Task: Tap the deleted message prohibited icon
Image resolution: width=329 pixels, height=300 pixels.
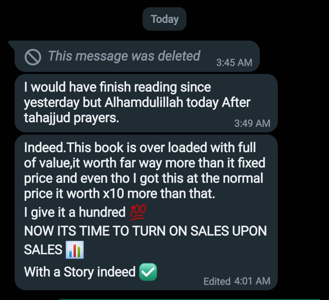Action: pyautogui.click(x=33, y=57)
